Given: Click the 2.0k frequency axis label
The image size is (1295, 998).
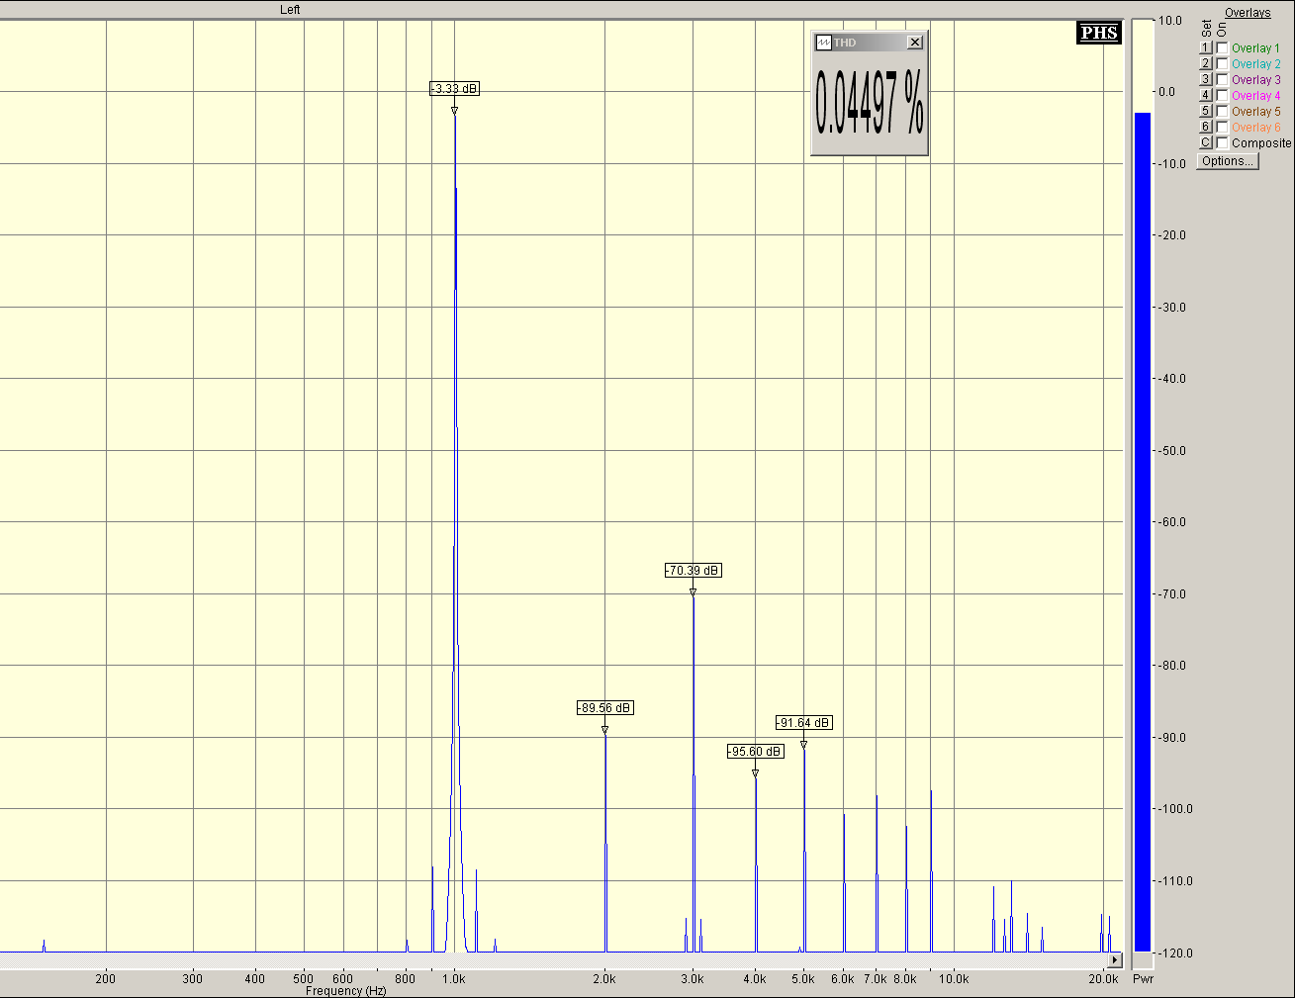Looking at the screenshot, I should 604,979.
